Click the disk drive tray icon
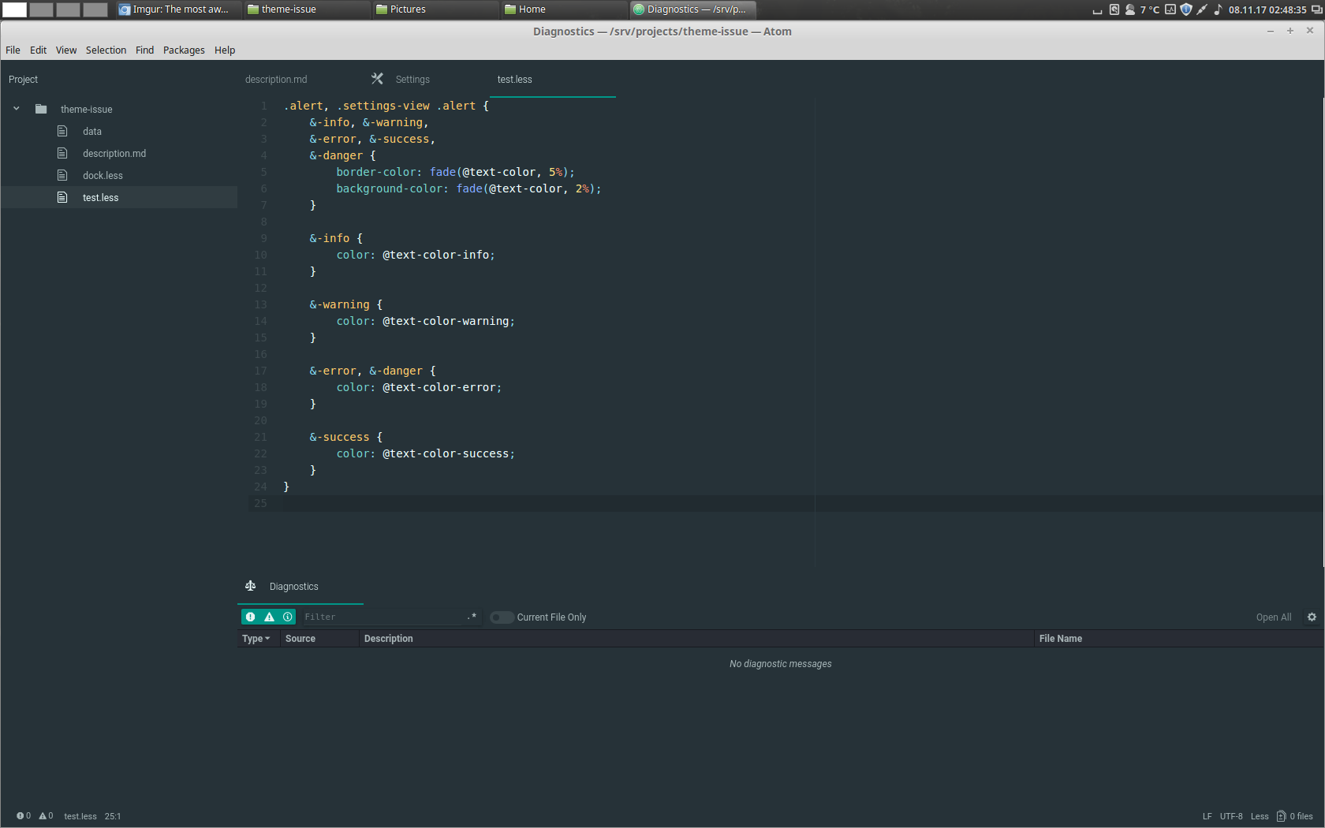1325x828 pixels. [x=1114, y=9]
